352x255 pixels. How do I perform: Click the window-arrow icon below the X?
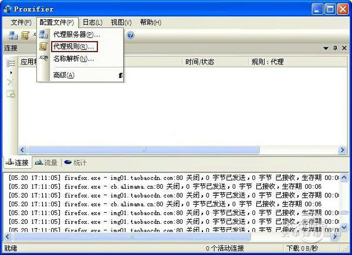(11, 94)
